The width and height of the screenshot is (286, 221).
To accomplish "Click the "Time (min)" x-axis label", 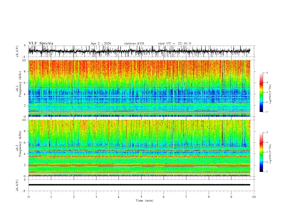I will [x=144, y=200].
